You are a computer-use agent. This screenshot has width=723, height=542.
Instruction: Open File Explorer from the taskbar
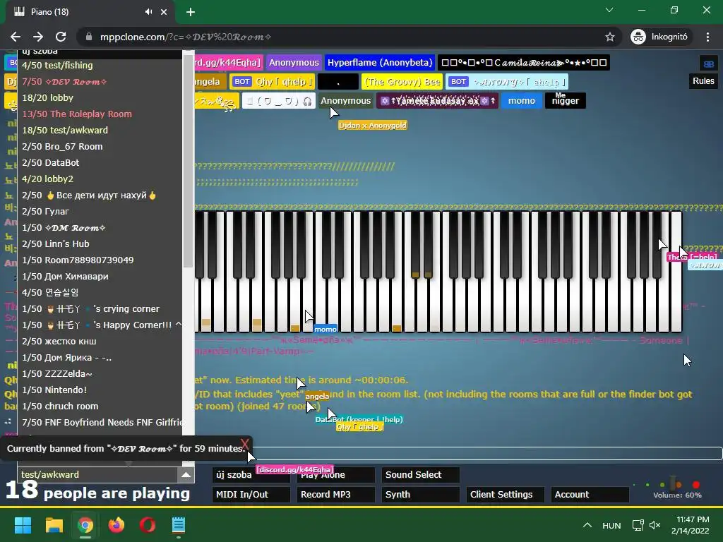[54, 525]
